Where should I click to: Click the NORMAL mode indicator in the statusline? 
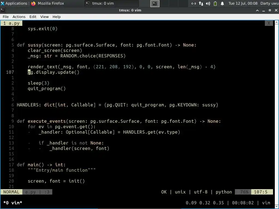pyautogui.click(x=11, y=192)
